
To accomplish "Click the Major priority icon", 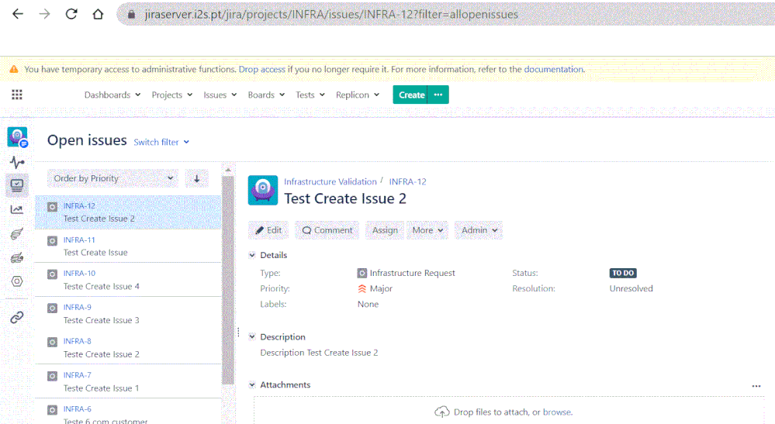I will 362,289.
